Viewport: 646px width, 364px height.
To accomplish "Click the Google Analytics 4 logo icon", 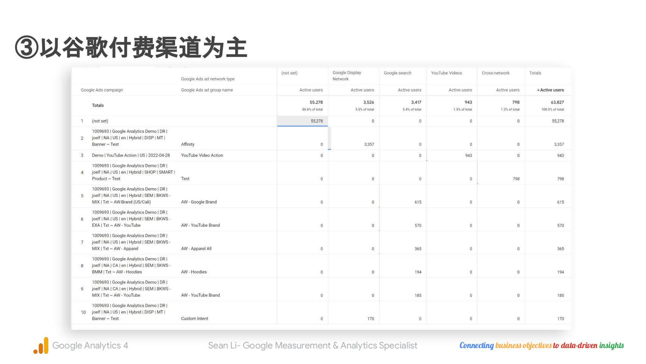I will 41,345.
